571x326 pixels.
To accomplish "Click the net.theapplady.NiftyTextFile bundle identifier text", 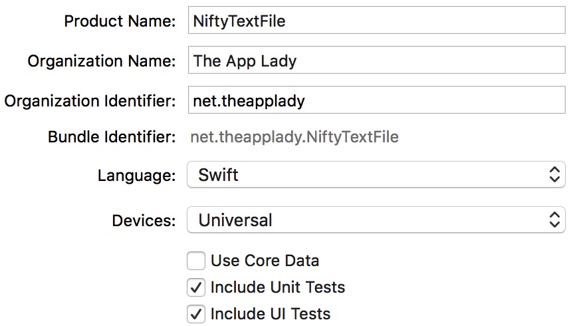I will pyautogui.click(x=294, y=137).
